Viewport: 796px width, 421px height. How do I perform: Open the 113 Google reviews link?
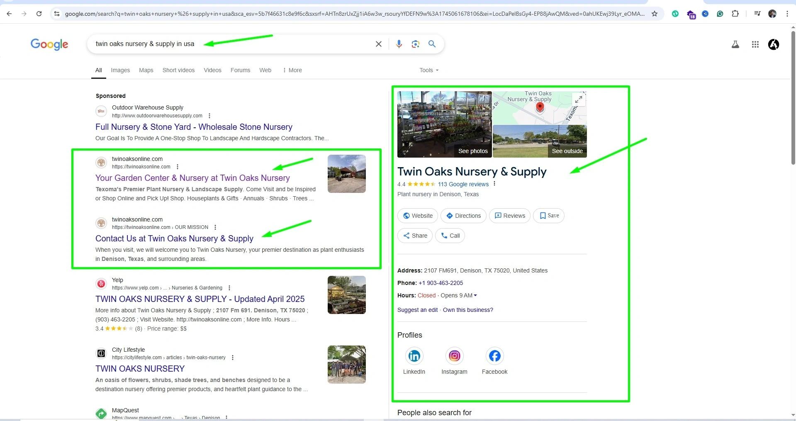pos(463,184)
